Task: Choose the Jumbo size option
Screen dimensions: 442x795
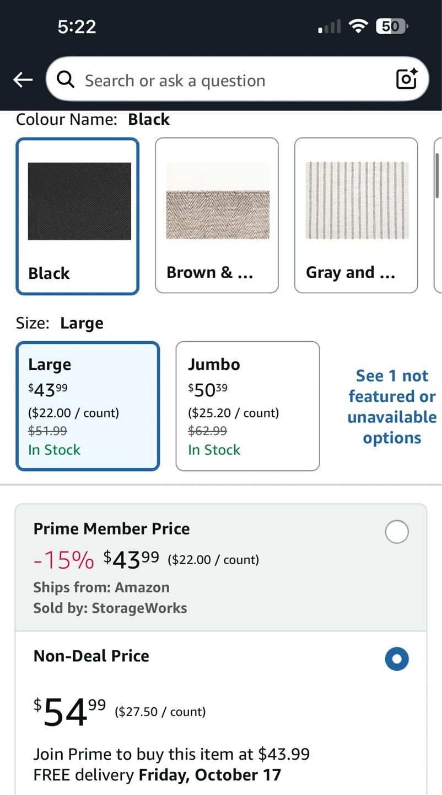Action: (x=247, y=406)
